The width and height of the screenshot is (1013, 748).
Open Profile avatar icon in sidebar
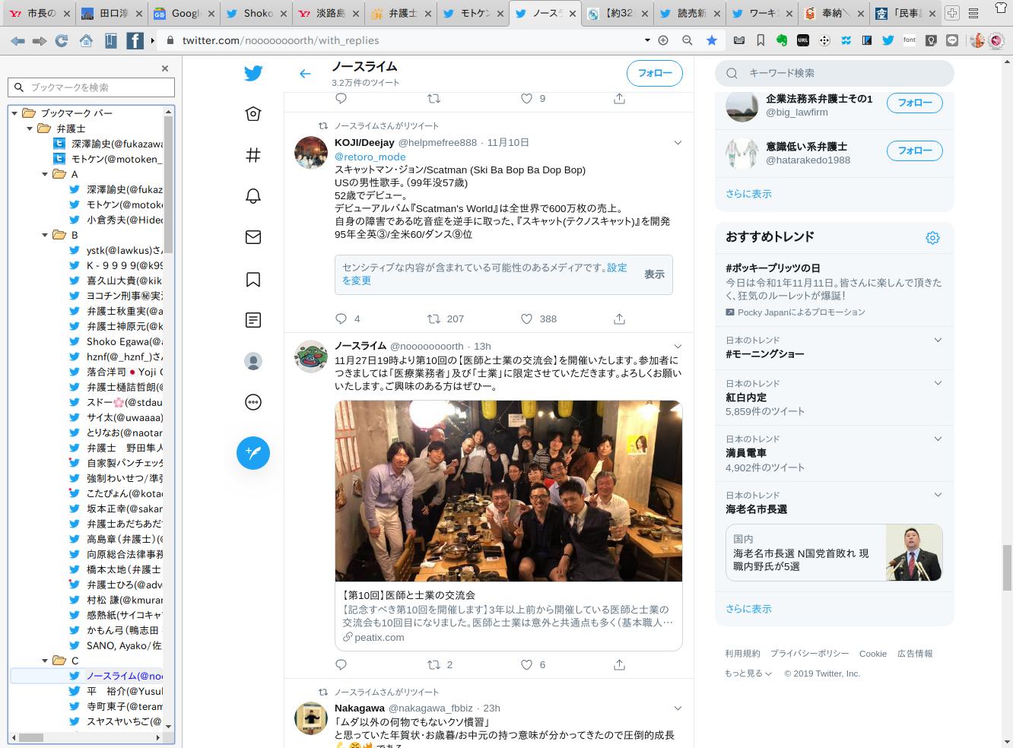253,360
